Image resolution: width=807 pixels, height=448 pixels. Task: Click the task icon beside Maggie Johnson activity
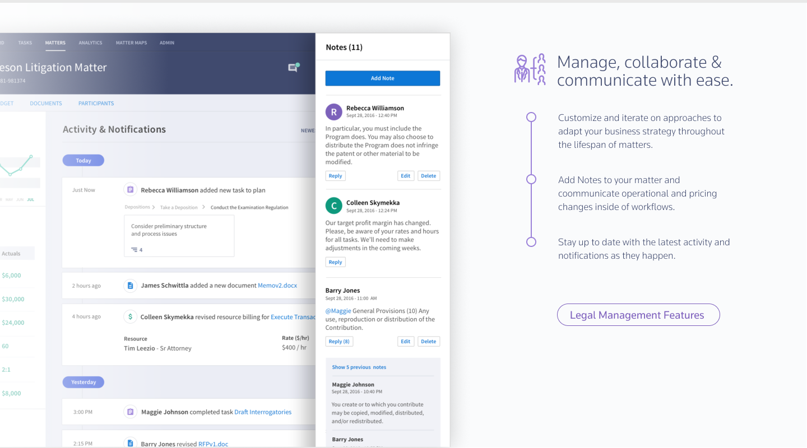130,412
